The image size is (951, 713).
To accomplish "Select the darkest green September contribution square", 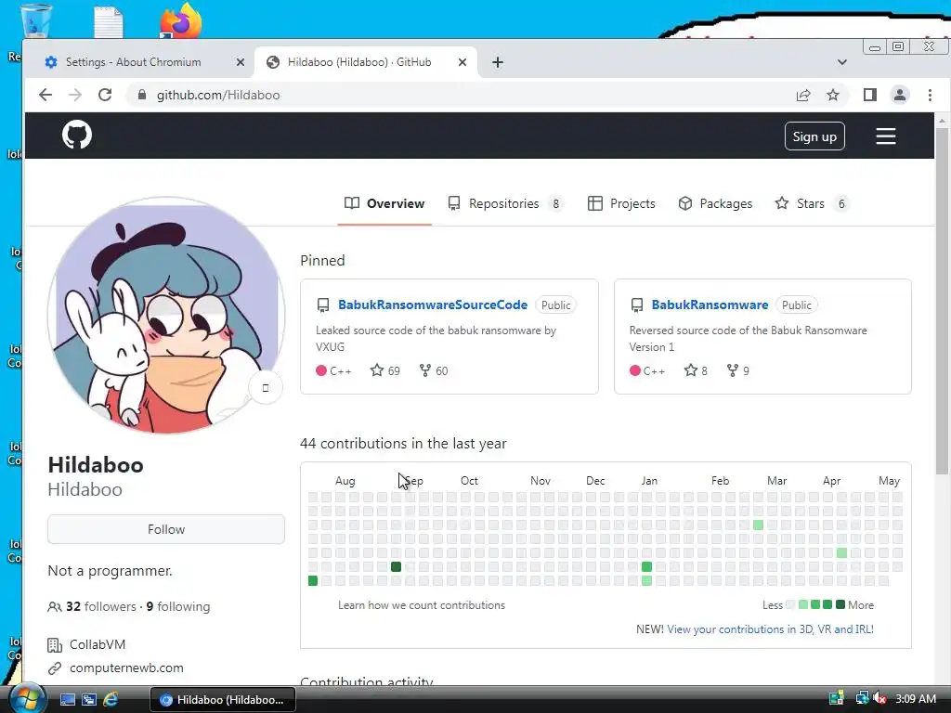I will [396, 567].
